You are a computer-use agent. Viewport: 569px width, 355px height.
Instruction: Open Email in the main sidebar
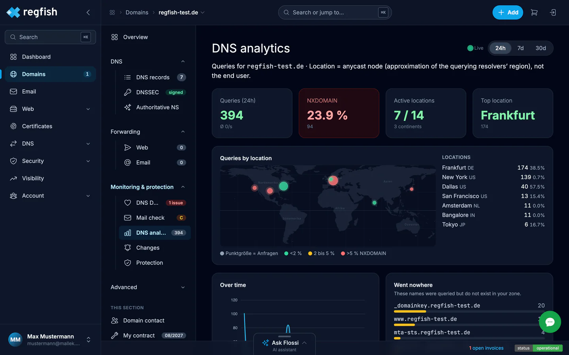tap(50, 92)
